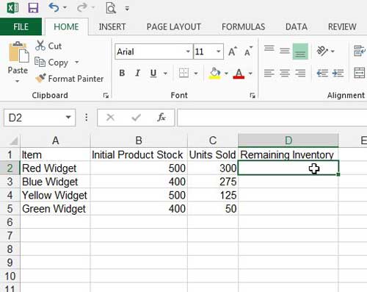Increase the font size

233,51
